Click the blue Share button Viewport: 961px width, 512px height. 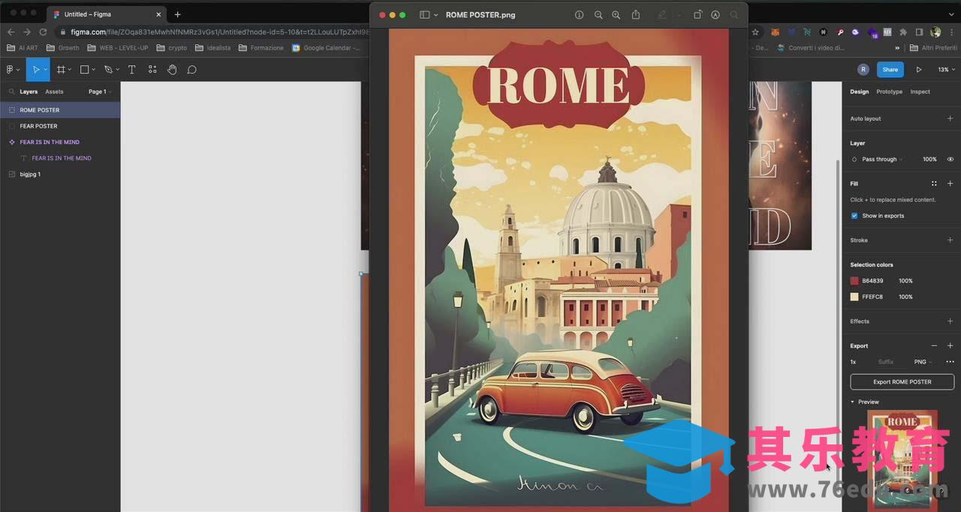click(x=890, y=70)
